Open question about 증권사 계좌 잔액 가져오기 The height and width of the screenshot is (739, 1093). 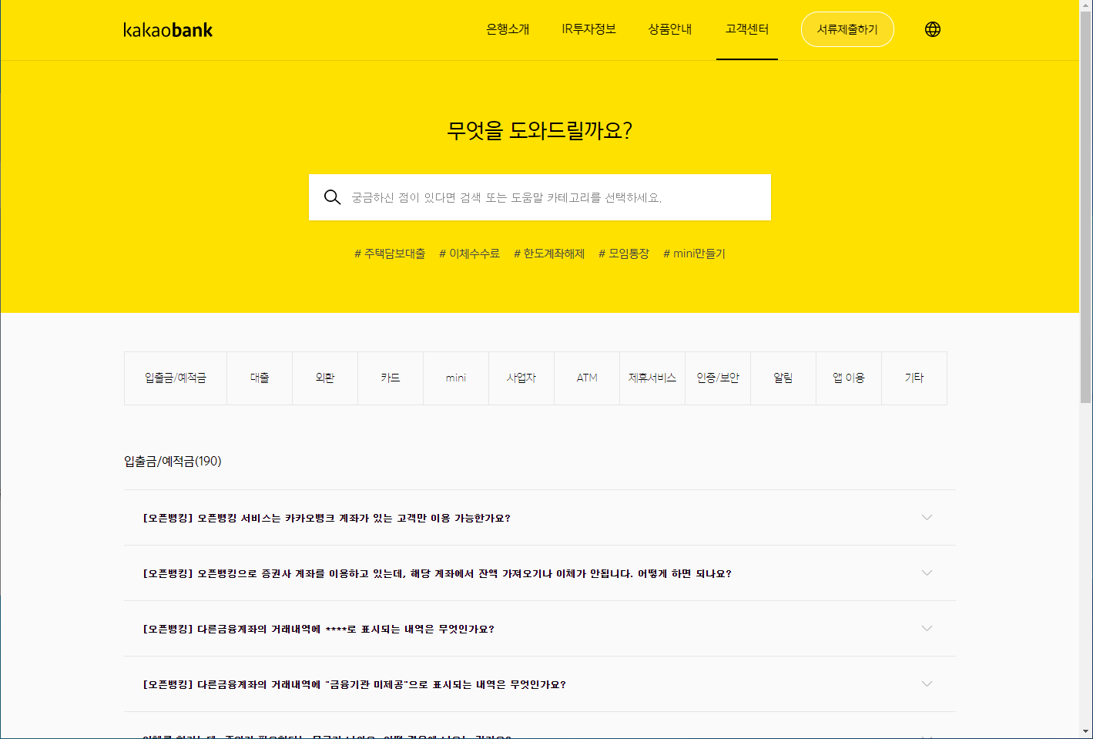437,573
